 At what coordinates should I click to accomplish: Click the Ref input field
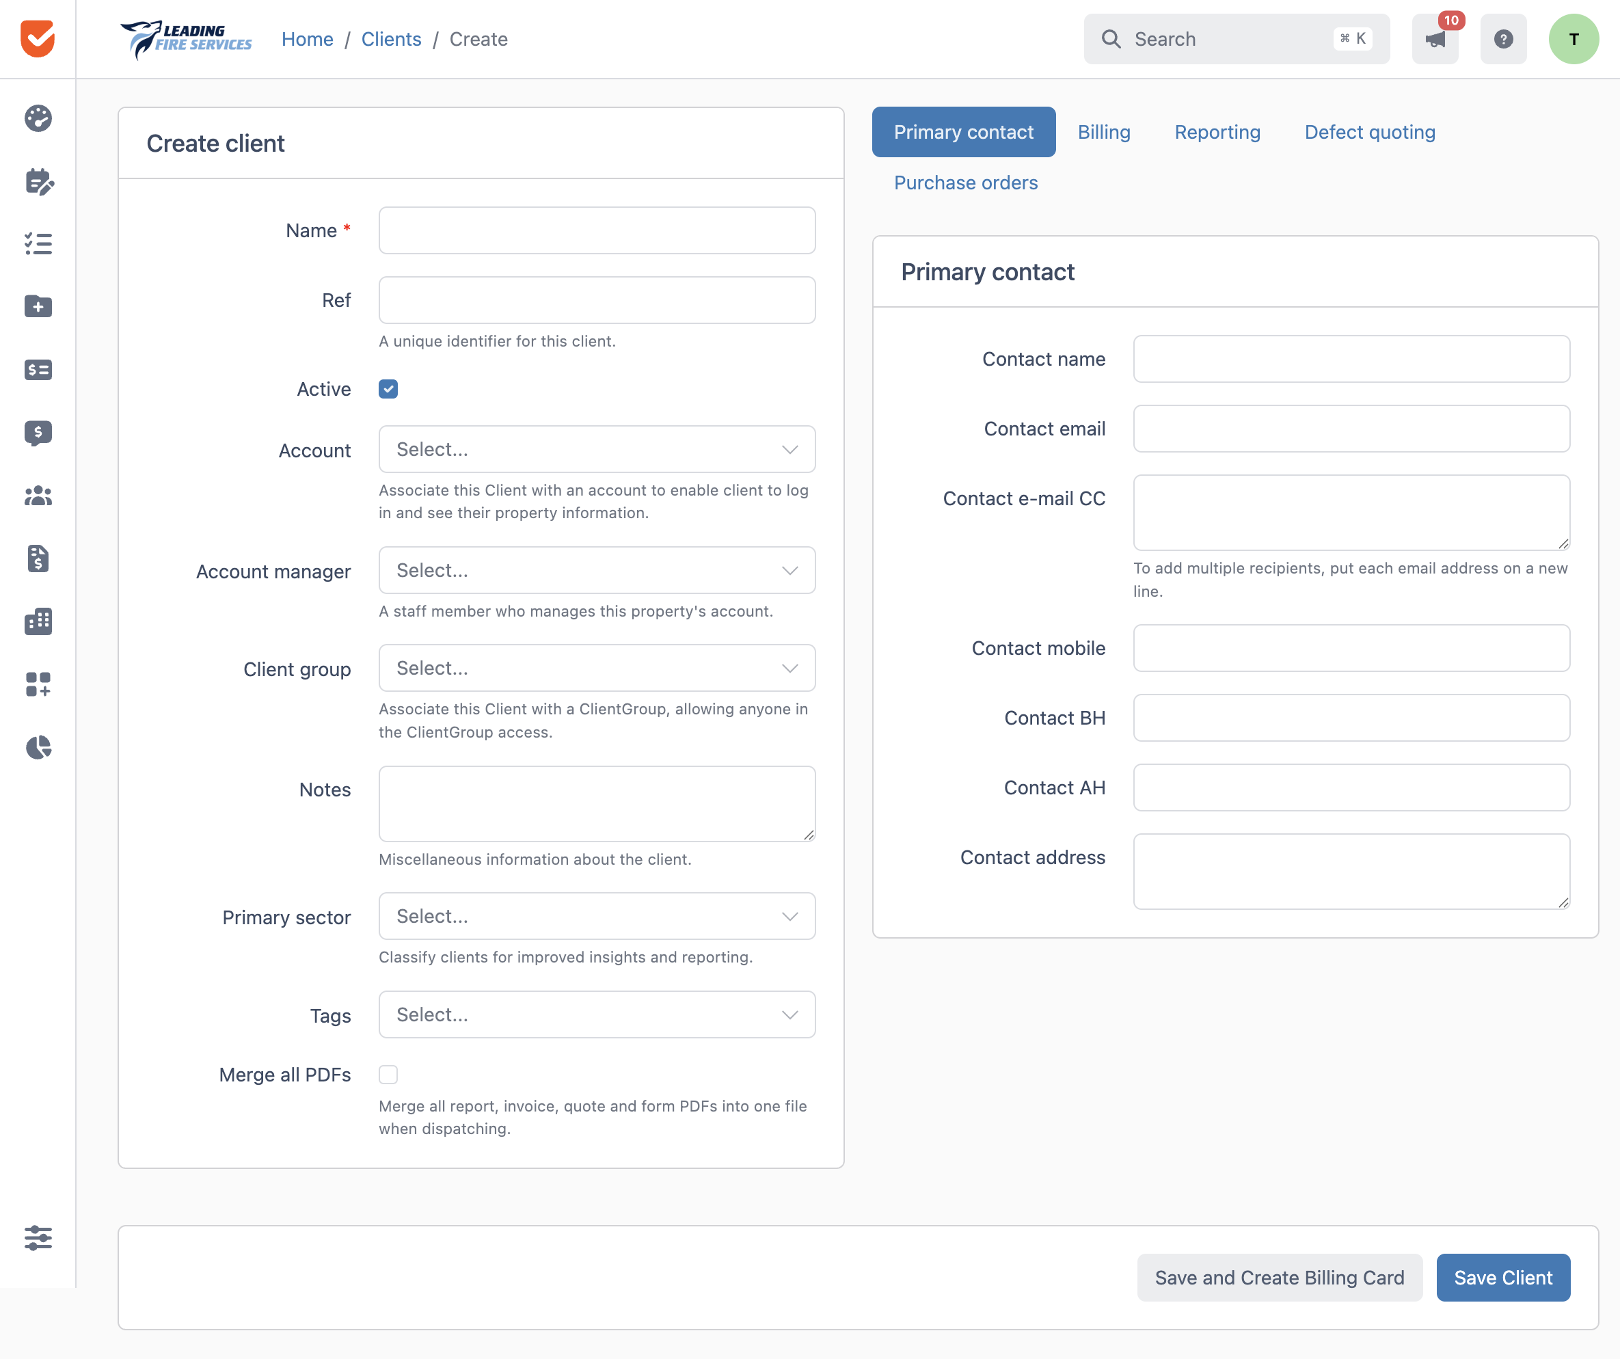pos(597,300)
